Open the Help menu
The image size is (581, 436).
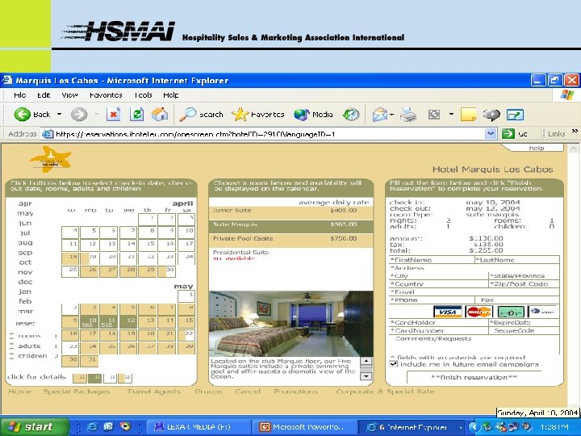[171, 95]
